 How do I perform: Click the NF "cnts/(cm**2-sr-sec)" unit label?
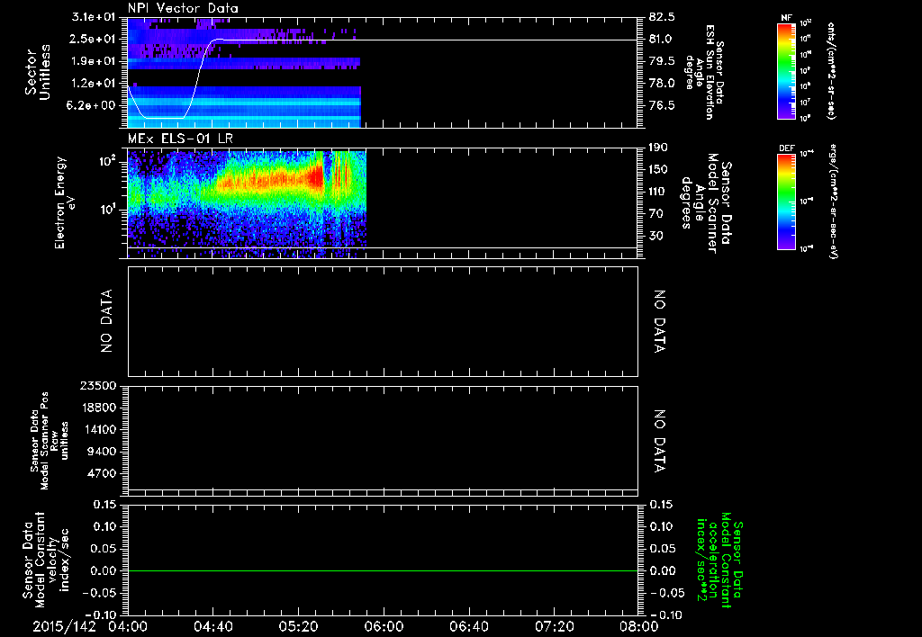coord(831,71)
